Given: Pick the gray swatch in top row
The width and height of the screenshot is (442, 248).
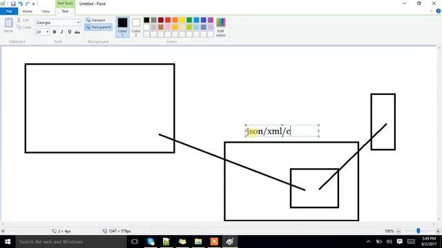Looking at the screenshot, I should [153, 20].
